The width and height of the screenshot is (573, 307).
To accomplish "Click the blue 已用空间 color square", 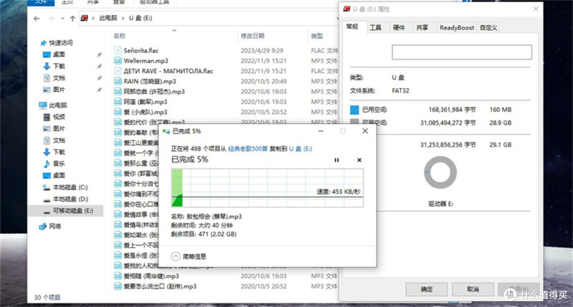I will point(354,110).
